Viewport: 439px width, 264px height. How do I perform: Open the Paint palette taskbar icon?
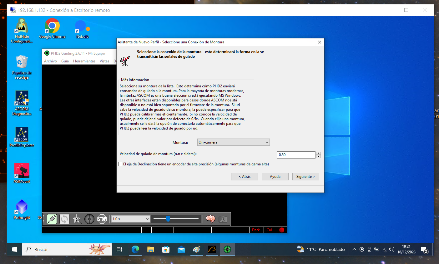pos(196,249)
